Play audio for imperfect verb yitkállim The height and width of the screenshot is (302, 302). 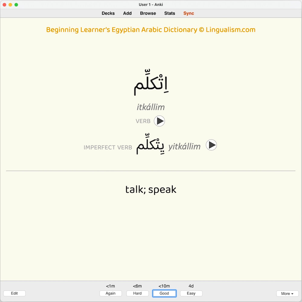(x=211, y=145)
